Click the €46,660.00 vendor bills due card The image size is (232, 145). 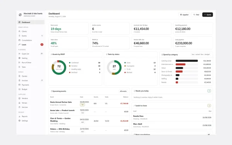point(152,43)
